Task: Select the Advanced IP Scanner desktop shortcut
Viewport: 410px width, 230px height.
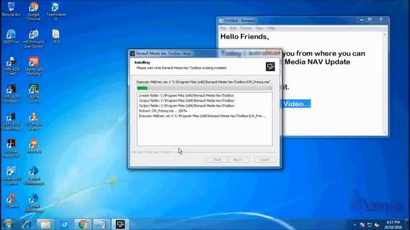Action: click(x=11, y=176)
